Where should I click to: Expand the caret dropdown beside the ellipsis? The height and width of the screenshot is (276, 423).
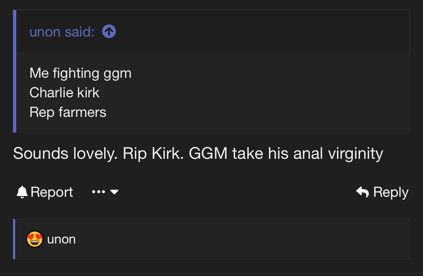114,192
